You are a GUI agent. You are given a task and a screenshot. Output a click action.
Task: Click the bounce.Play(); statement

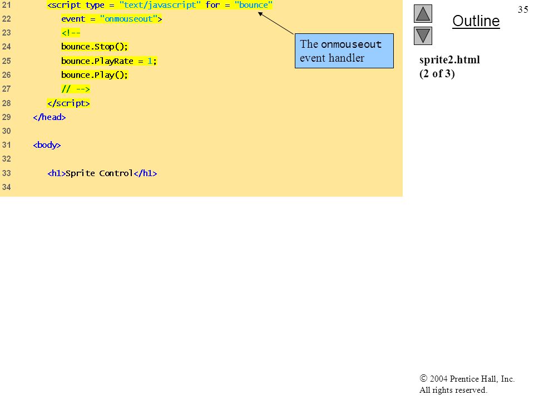95,75
